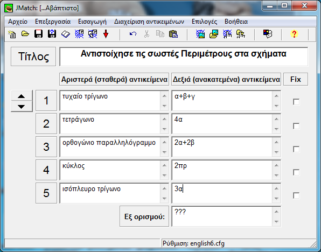Add reading text via open book icon

click(66, 34)
